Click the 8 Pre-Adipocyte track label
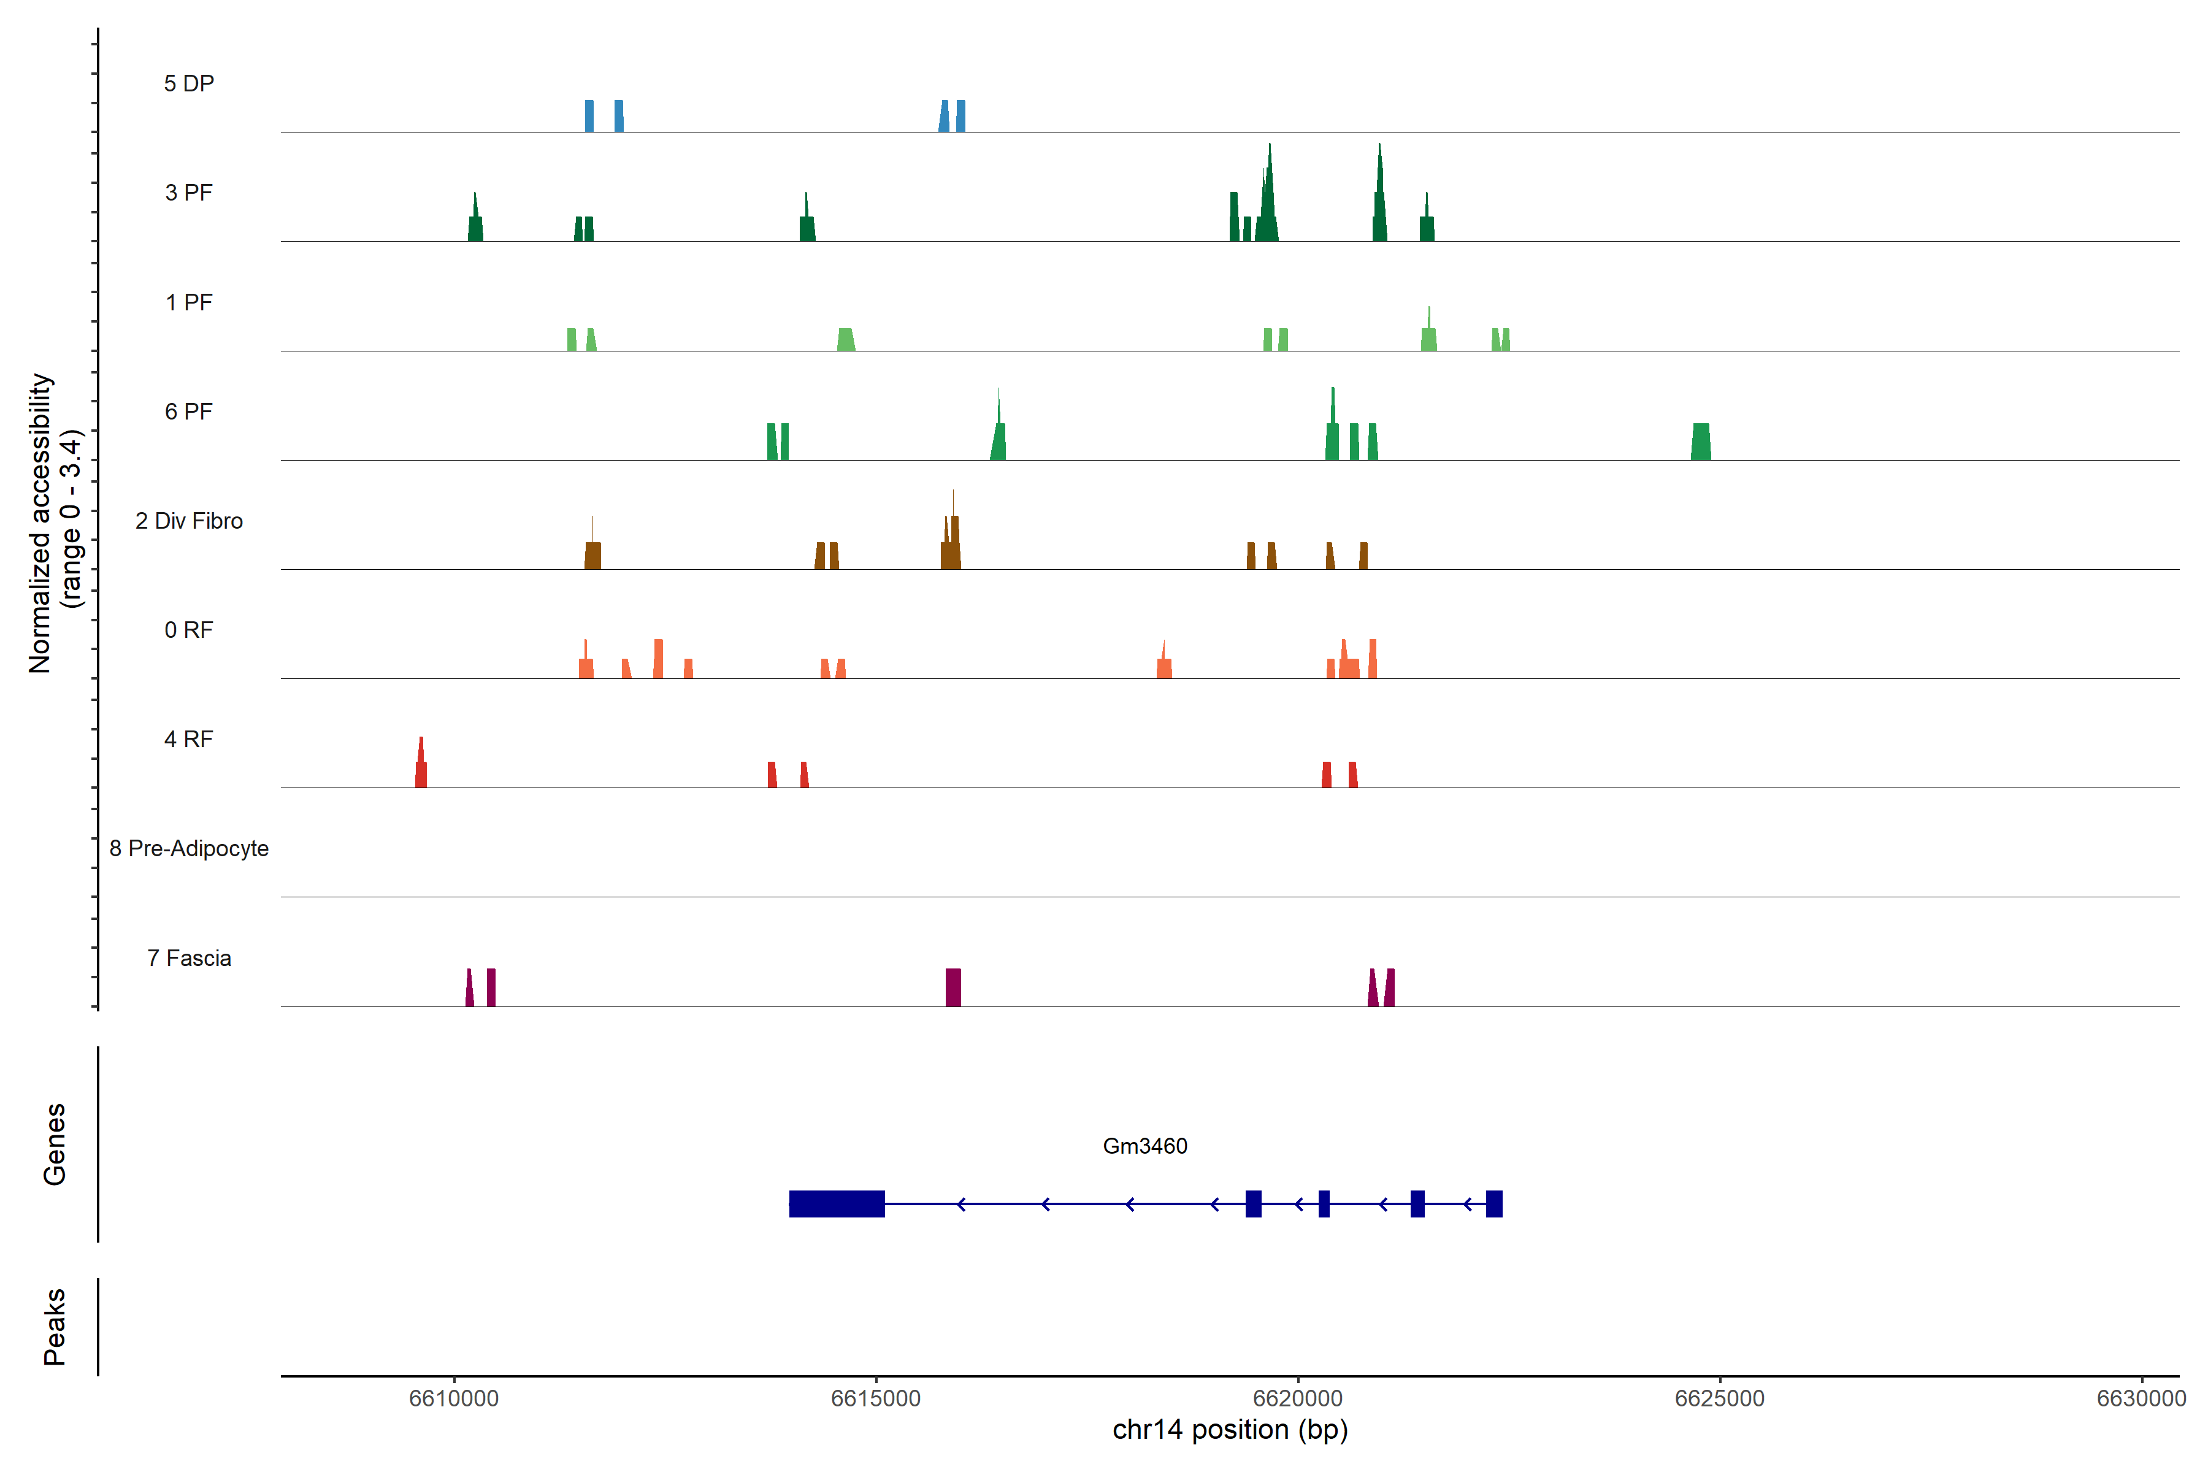This screenshot has height=1472, width=2208. (189, 849)
